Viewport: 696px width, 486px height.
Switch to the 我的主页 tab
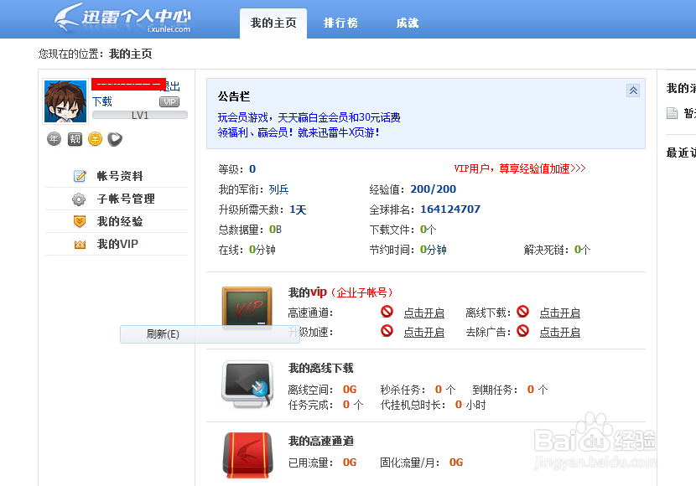273,23
